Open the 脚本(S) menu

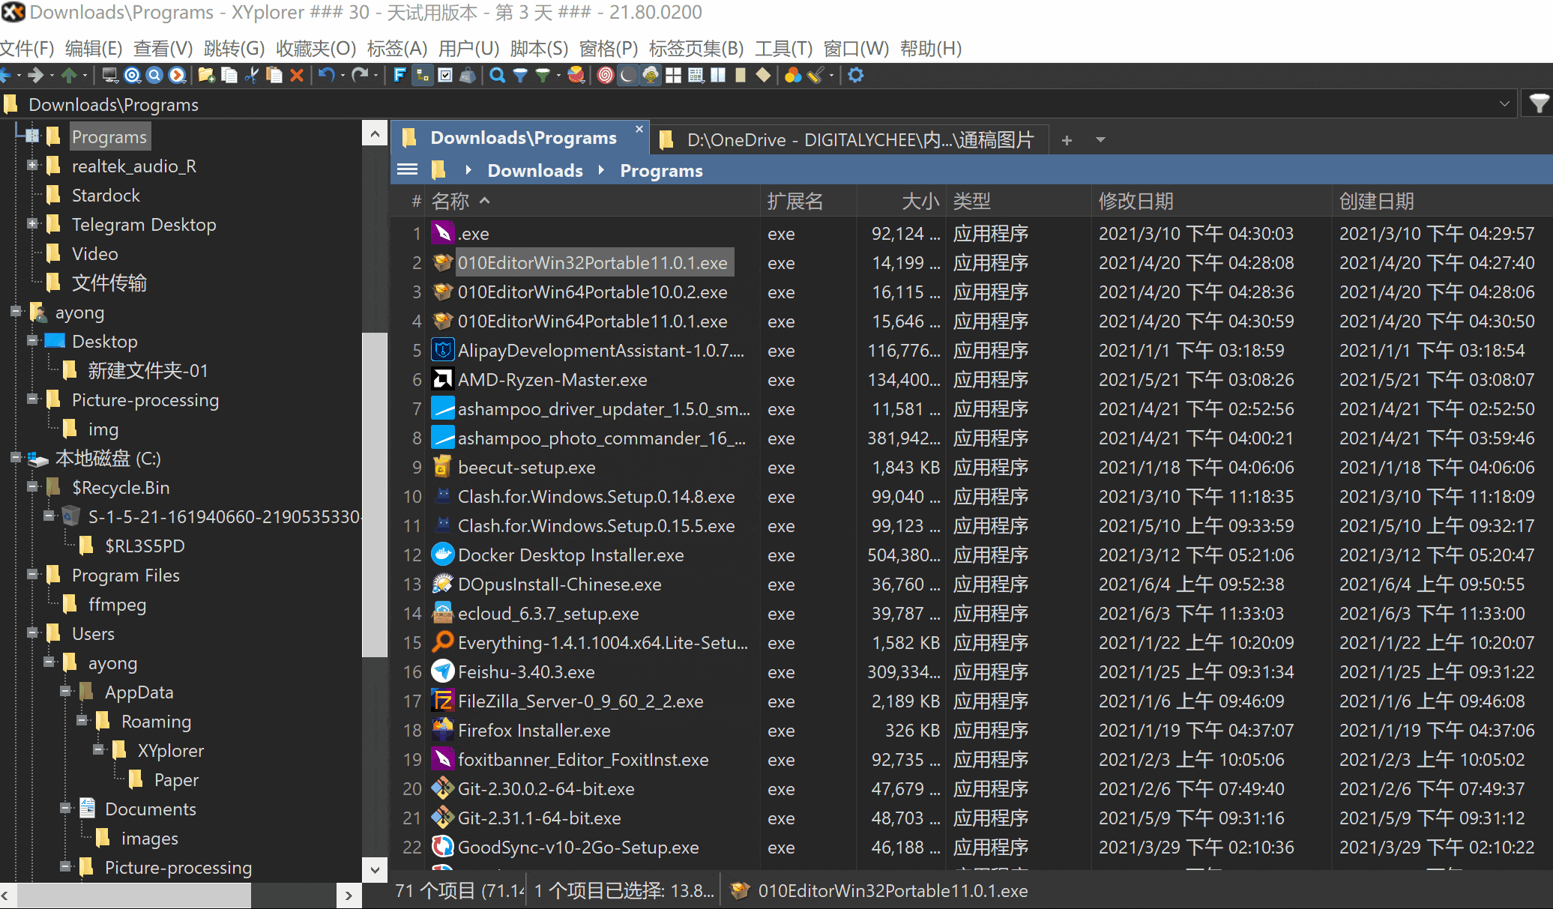pyautogui.click(x=539, y=49)
